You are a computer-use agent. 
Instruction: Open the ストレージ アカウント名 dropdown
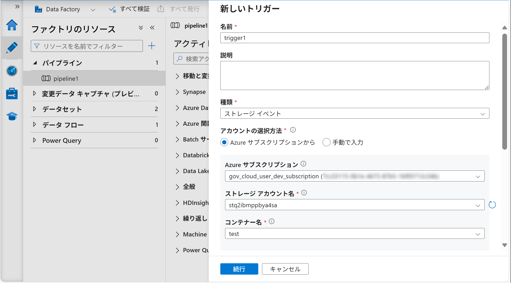(354, 205)
